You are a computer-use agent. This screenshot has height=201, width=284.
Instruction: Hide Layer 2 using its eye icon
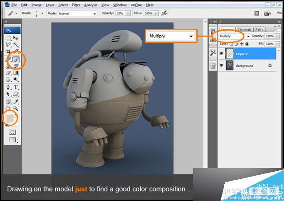pos(221,53)
